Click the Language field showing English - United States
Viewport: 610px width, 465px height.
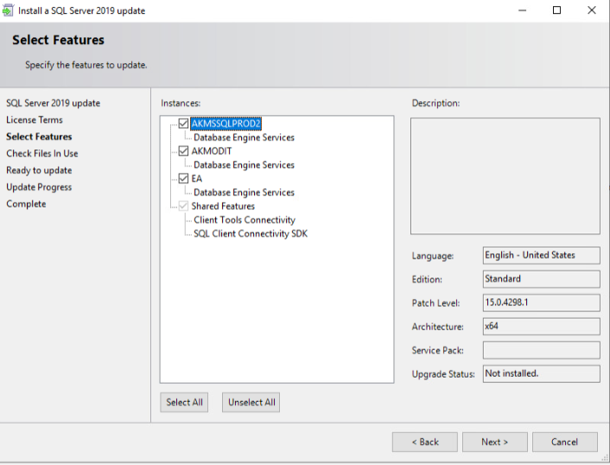542,255
